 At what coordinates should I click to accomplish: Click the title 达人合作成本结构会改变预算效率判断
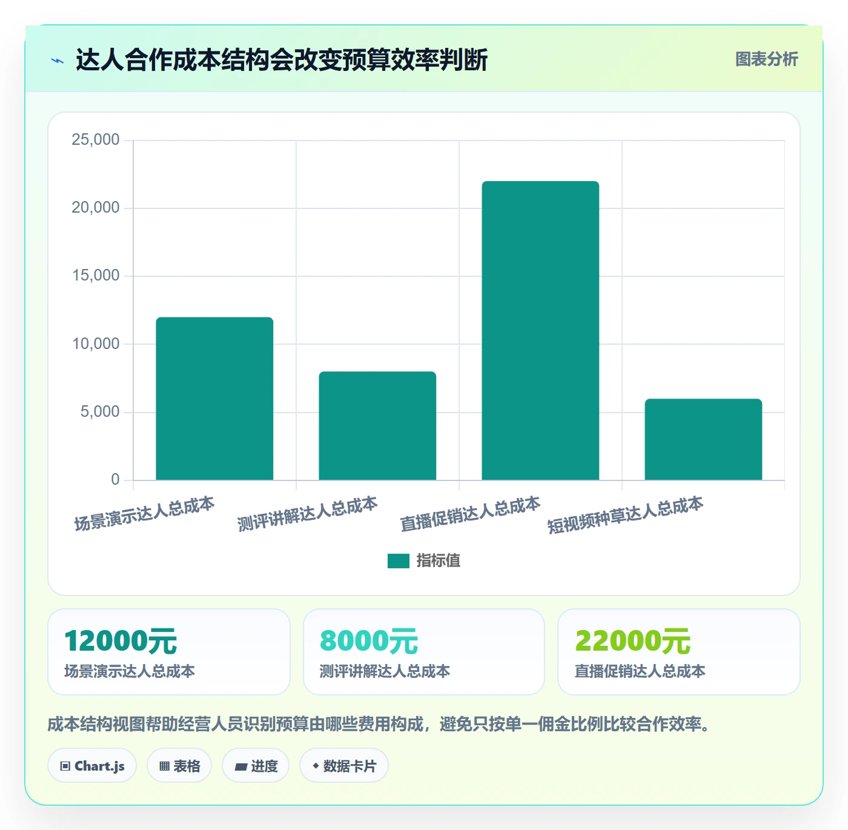282,60
